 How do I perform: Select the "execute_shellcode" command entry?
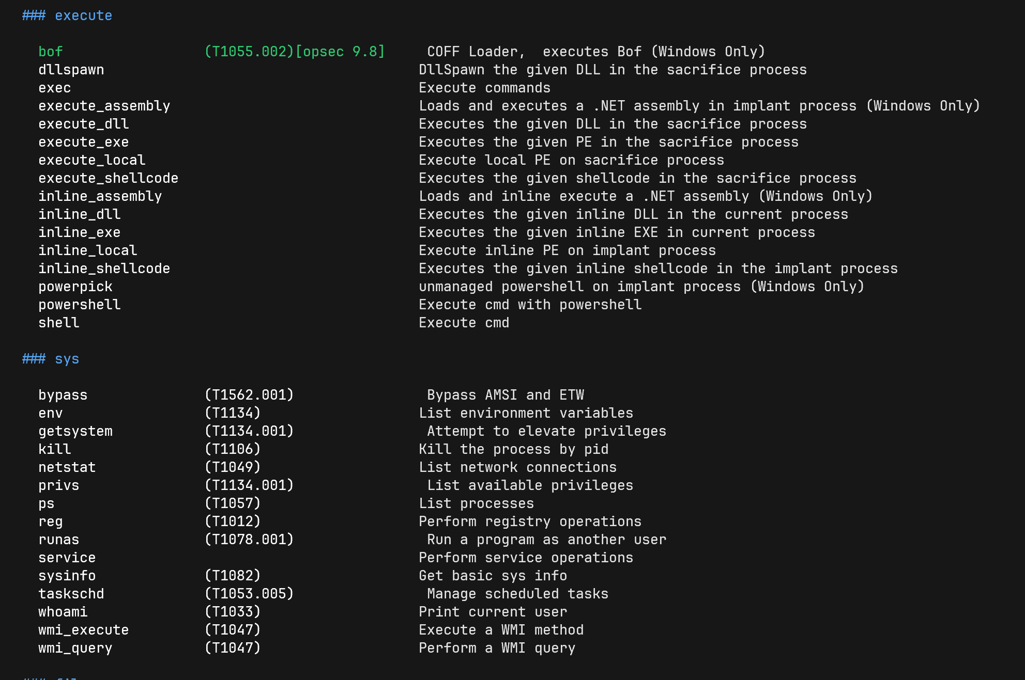(109, 178)
